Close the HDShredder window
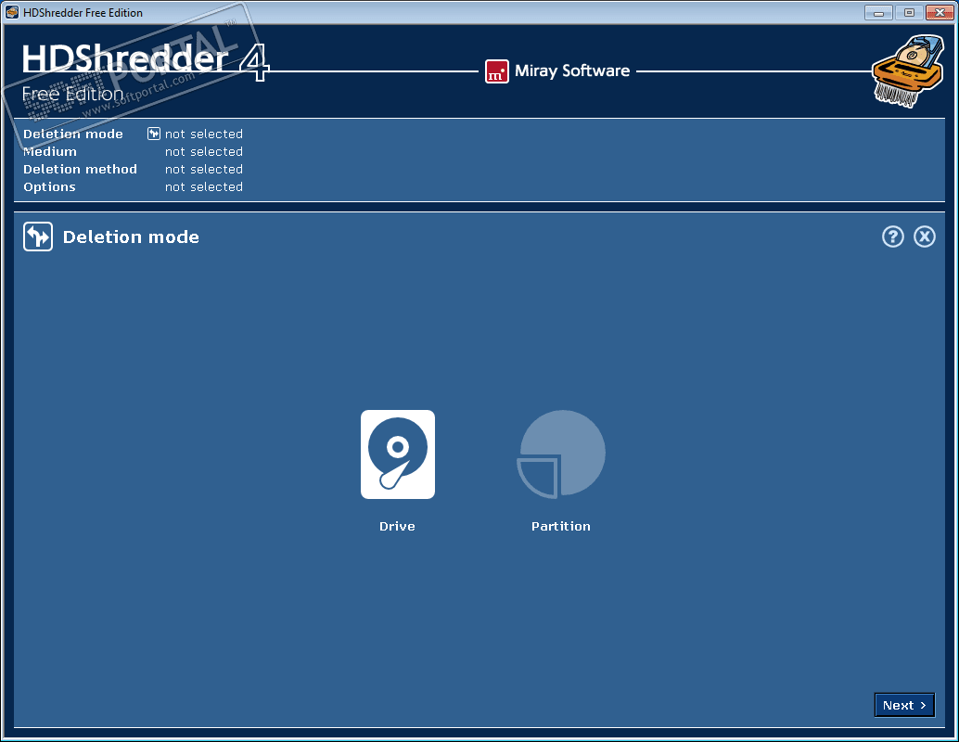Viewport: 959px width, 742px height. [940, 12]
